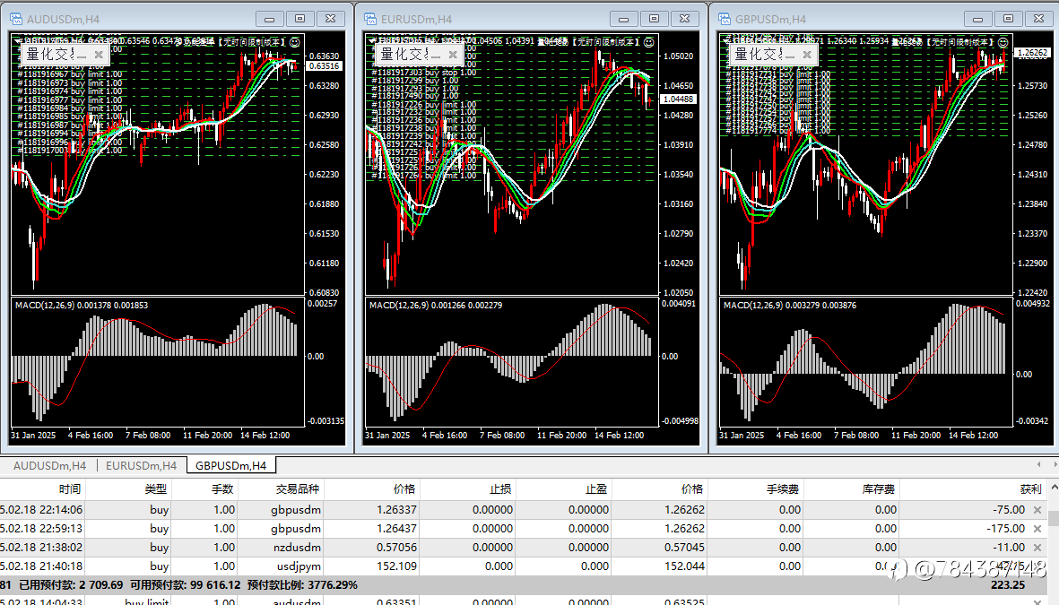The height and width of the screenshot is (605, 1059).
Task: Click the trade list vertical scrollbar
Action: coord(1053,519)
